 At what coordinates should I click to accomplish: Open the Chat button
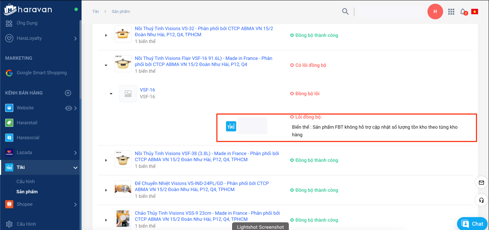point(472,224)
